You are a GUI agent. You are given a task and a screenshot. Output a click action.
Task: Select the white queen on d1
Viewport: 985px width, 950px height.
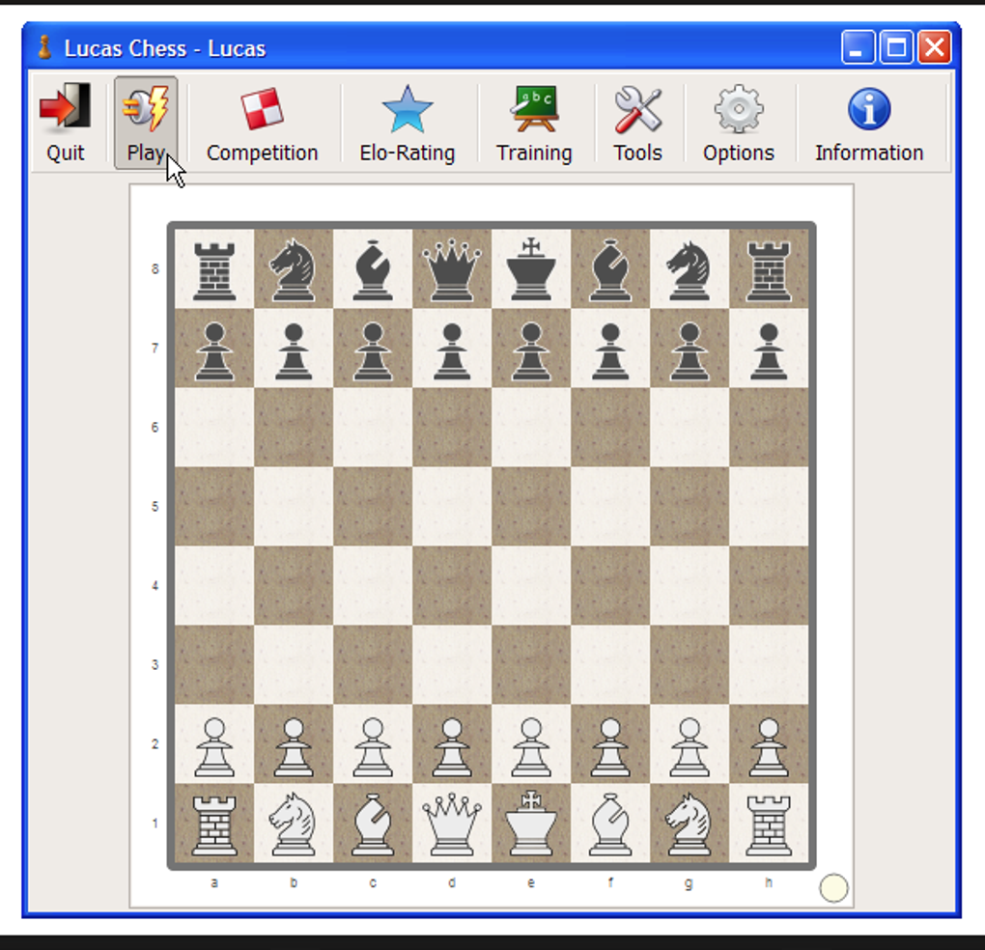[451, 823]
